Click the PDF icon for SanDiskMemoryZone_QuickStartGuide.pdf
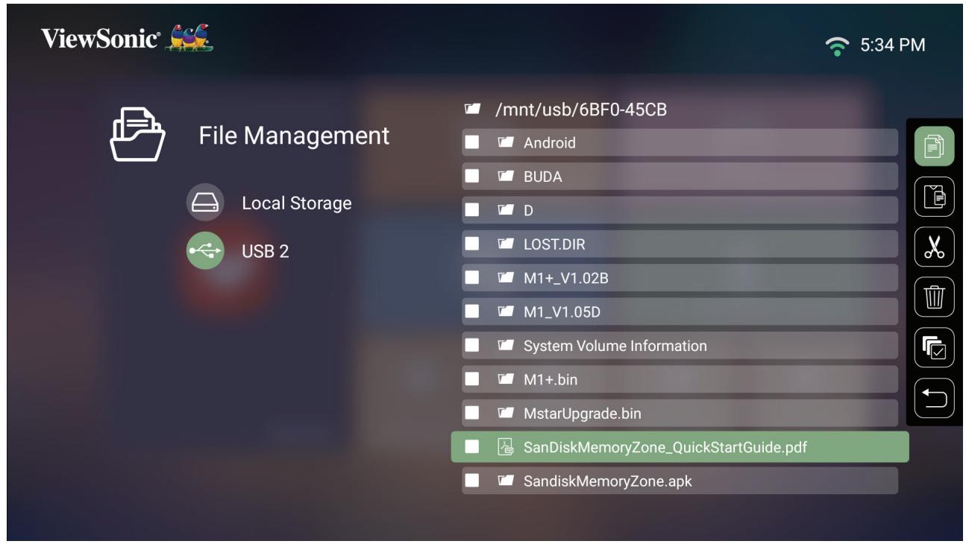This screenshot has height=544, width=966. [x=504, y=447]
